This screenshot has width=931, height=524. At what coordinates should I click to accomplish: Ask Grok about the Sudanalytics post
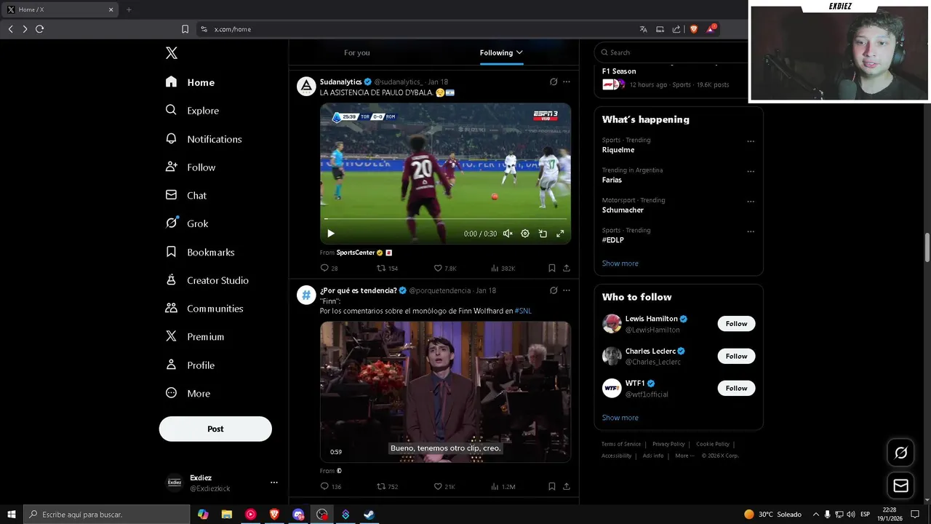coord(554,82)
